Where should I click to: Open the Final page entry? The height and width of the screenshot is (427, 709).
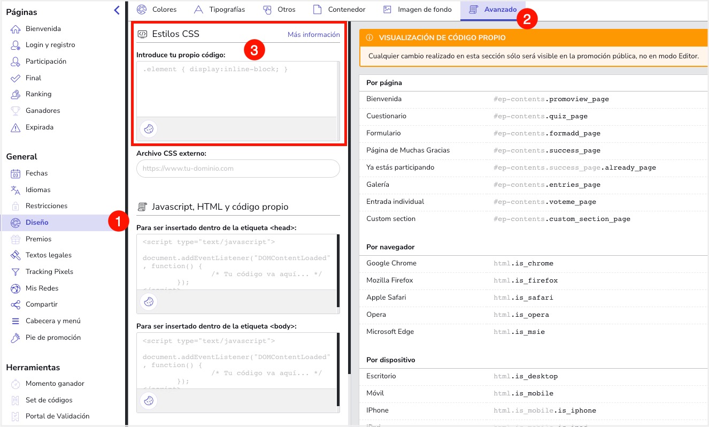pyautogui.click(x=33, y=78)
